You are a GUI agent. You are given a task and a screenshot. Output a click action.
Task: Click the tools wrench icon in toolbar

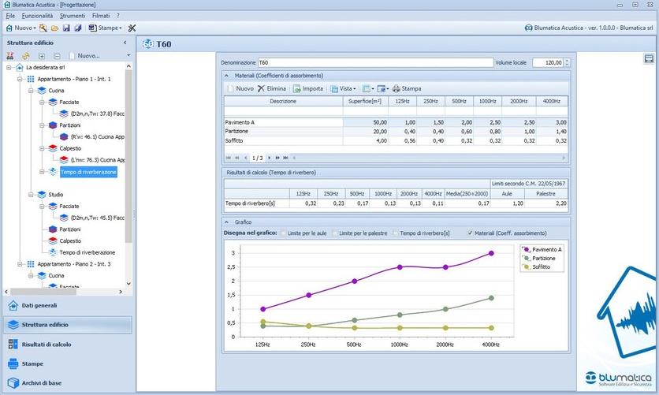pyautogui.click(x=132, y=28)
